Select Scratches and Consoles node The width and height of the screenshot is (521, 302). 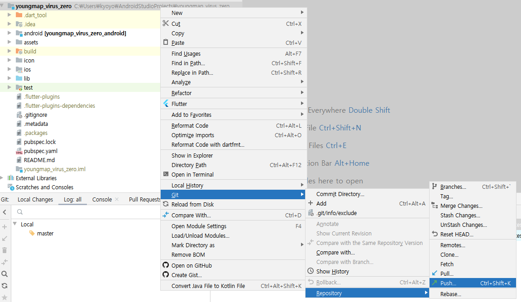[44, 187]
